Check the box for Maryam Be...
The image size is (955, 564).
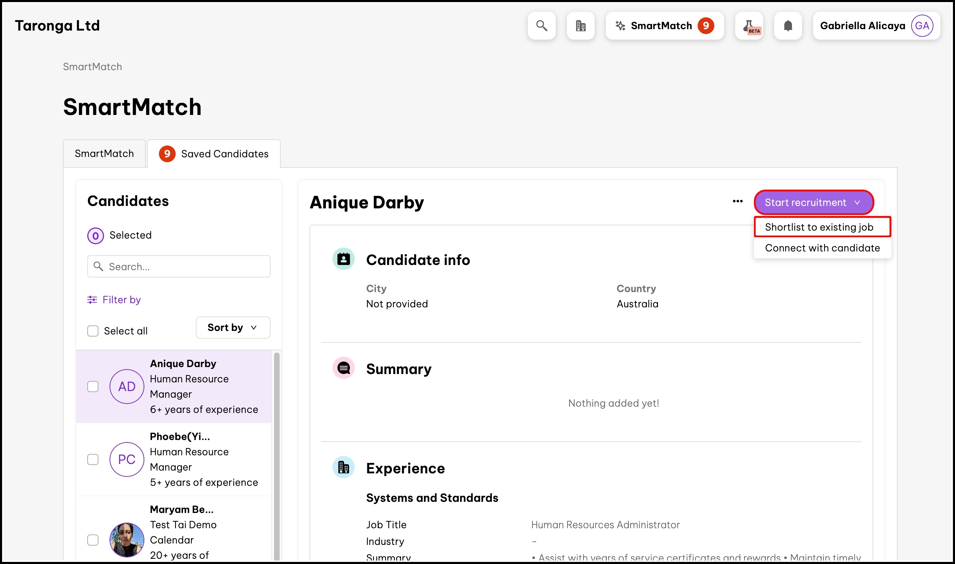(93, 540)
